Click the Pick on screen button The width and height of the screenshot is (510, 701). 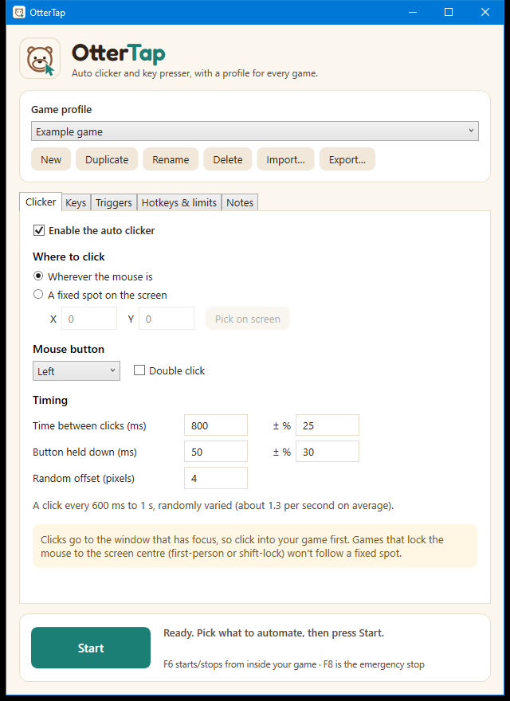247,319
